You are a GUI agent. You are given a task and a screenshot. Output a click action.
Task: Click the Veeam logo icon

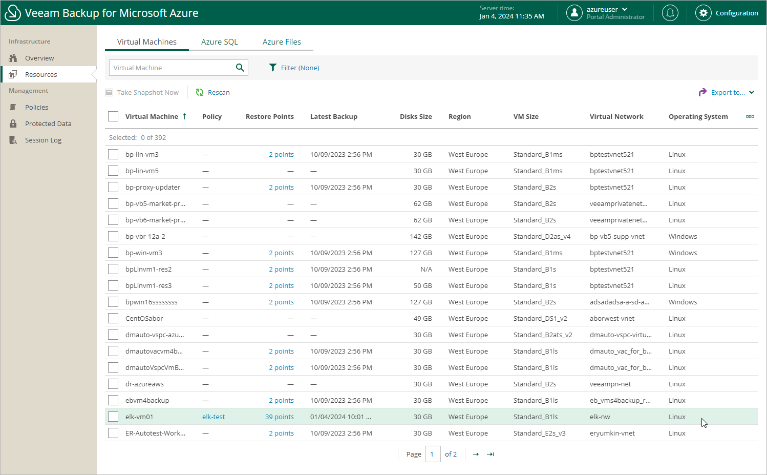tap(12, 13)
